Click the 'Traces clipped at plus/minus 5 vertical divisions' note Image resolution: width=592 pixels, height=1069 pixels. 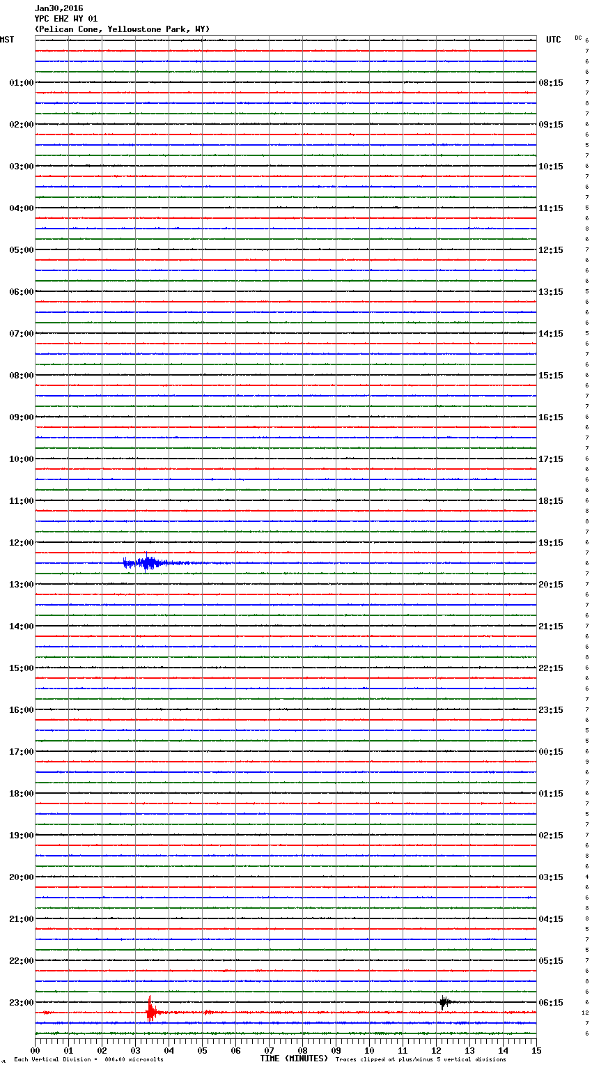click(421, 1059)
